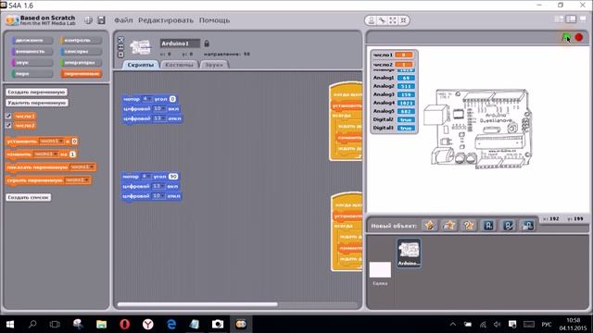Choose a new sprite from file

point(448,226)
